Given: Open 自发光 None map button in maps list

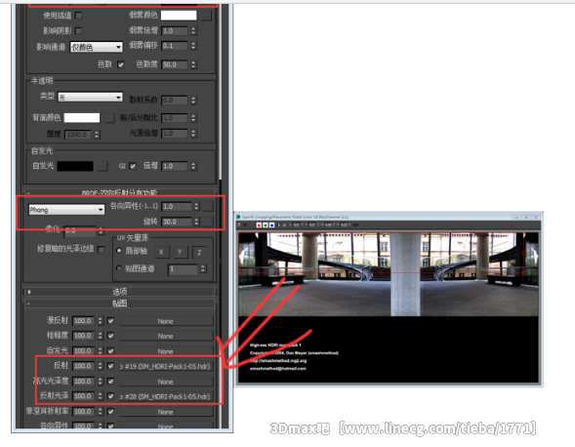Looking at the screenshot, I should (x=166, y=351).
